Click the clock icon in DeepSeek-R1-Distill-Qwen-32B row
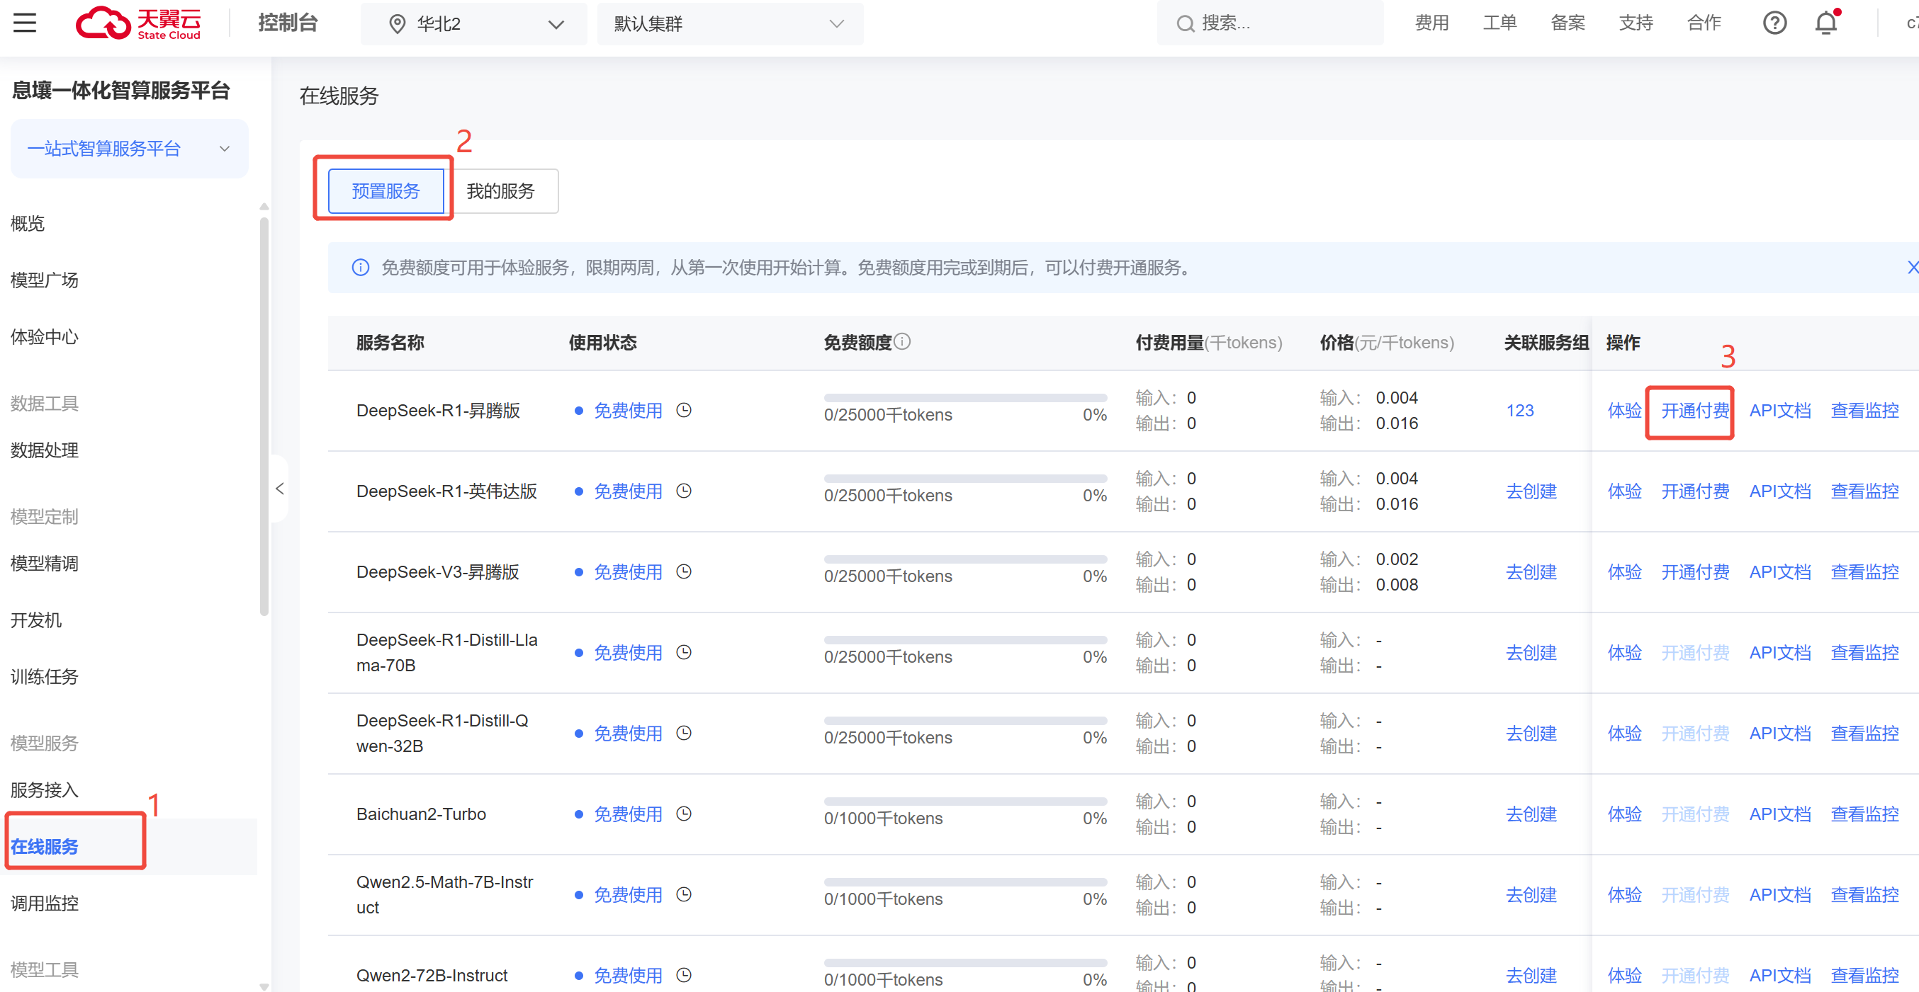 [684, 733]
